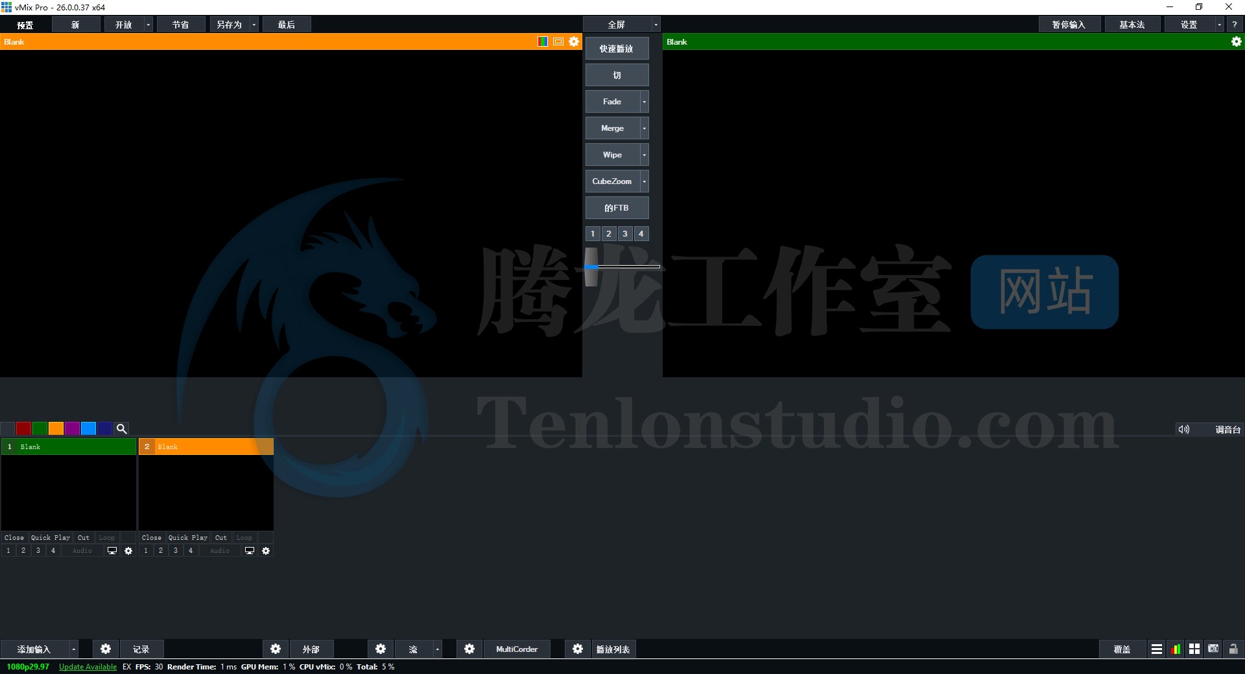Select the purple color category swatch

click(x=72, y=428)
